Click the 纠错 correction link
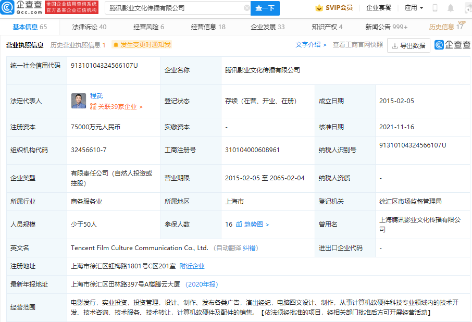 point(251,248)
